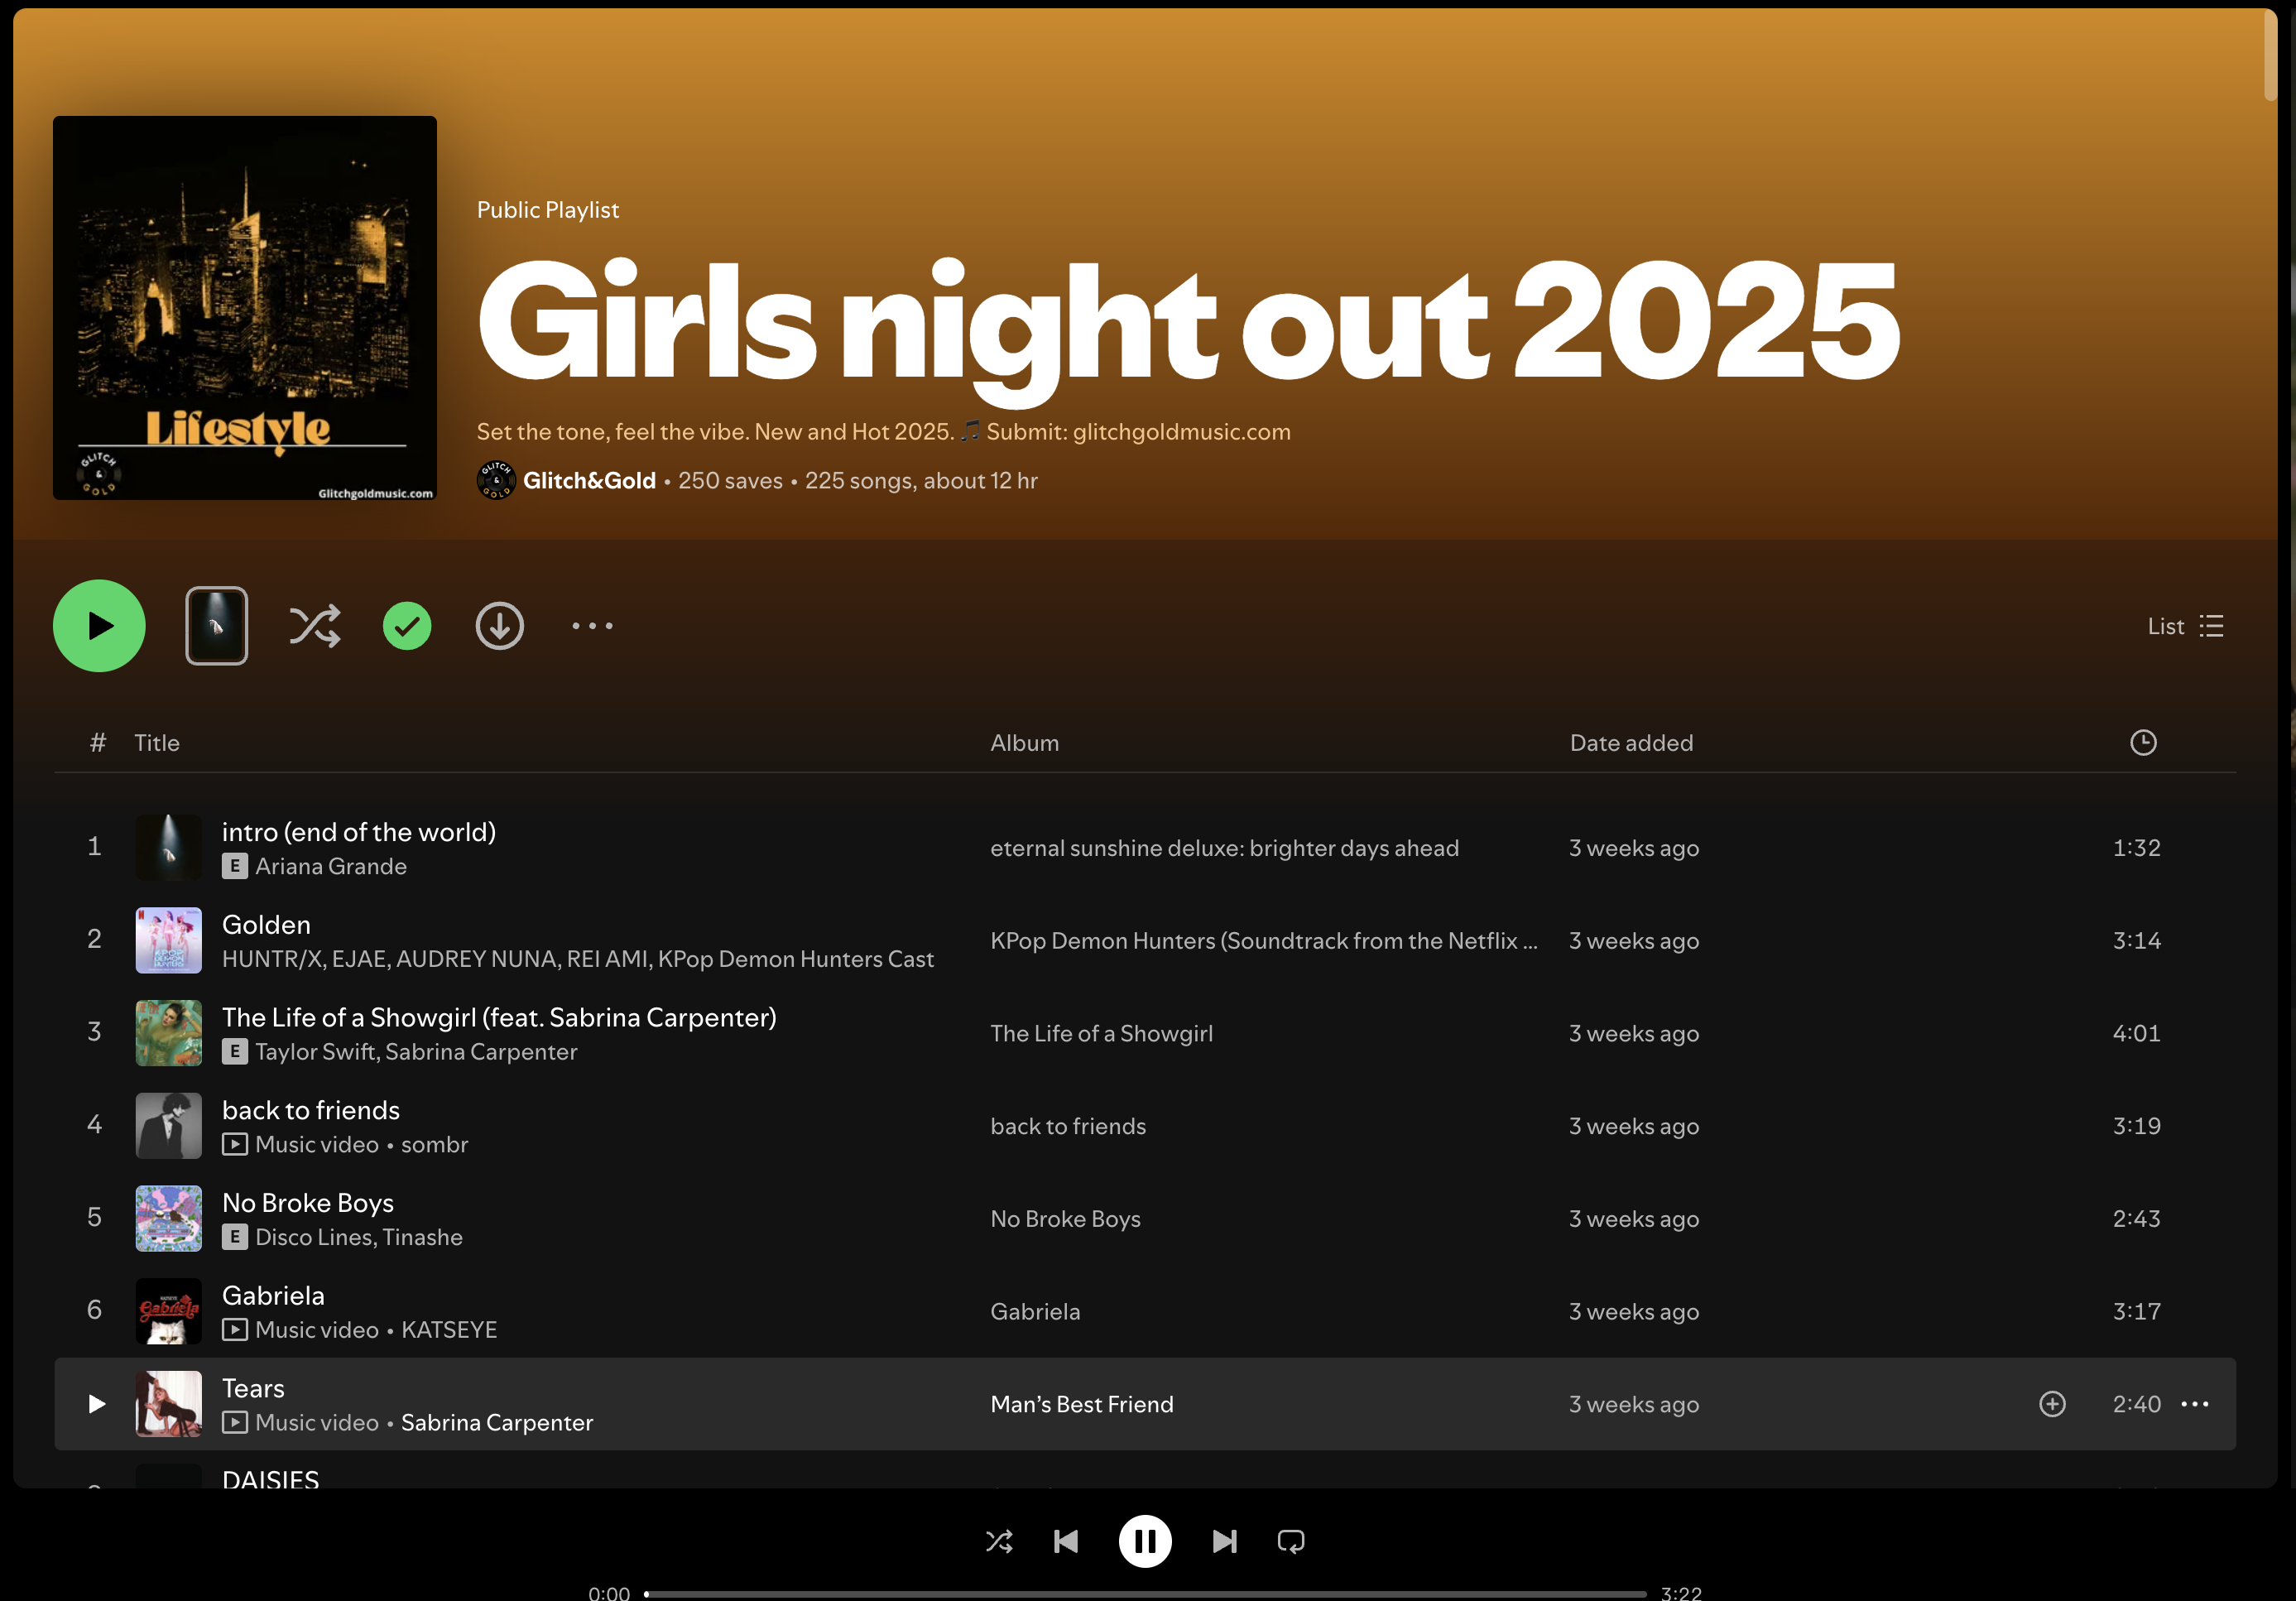Click the playback progress bar
Screen dimensions: 2296x1601
(x=1145, y=1593)
